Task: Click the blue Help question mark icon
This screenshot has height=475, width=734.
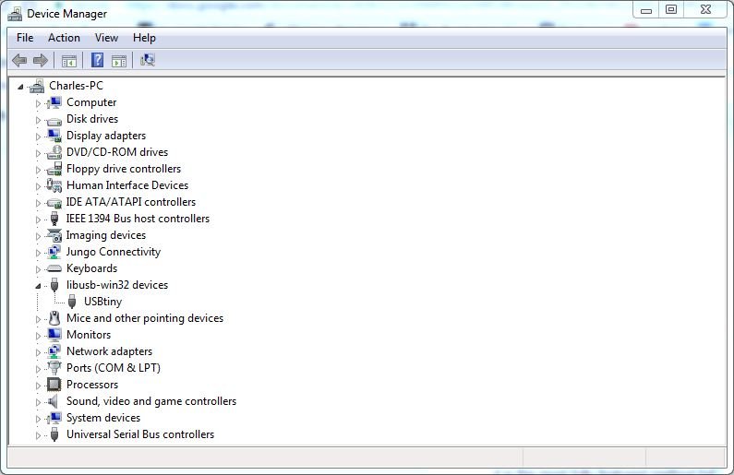Action: click(x=97, y=61)
